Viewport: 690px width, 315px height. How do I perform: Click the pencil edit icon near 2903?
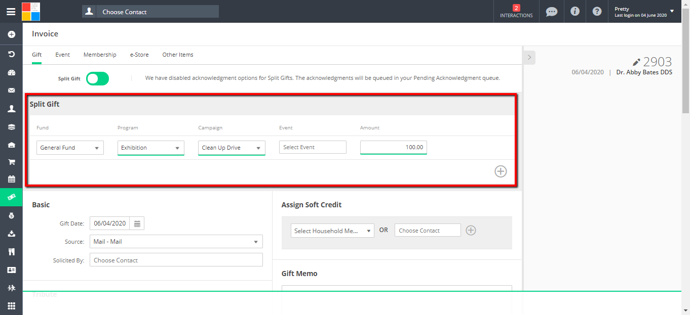pyautogui.click(x=637, y=62)
